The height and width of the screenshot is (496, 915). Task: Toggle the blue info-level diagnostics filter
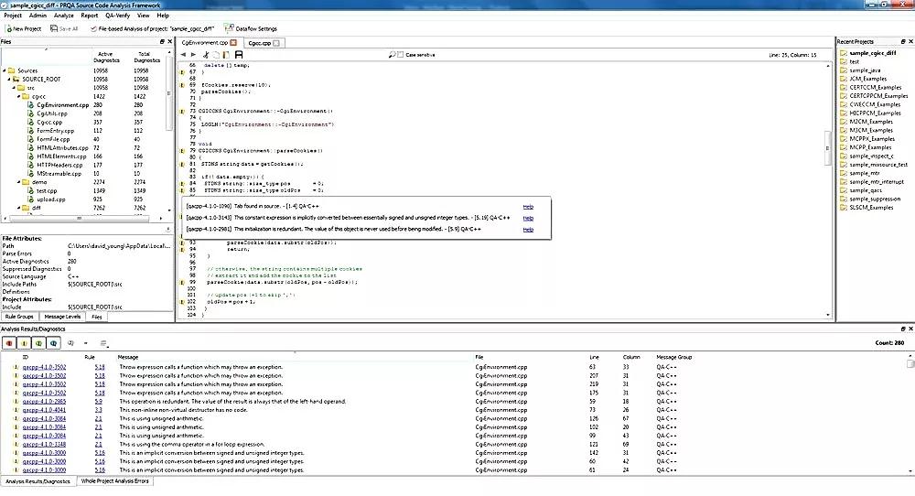point(53,343)
